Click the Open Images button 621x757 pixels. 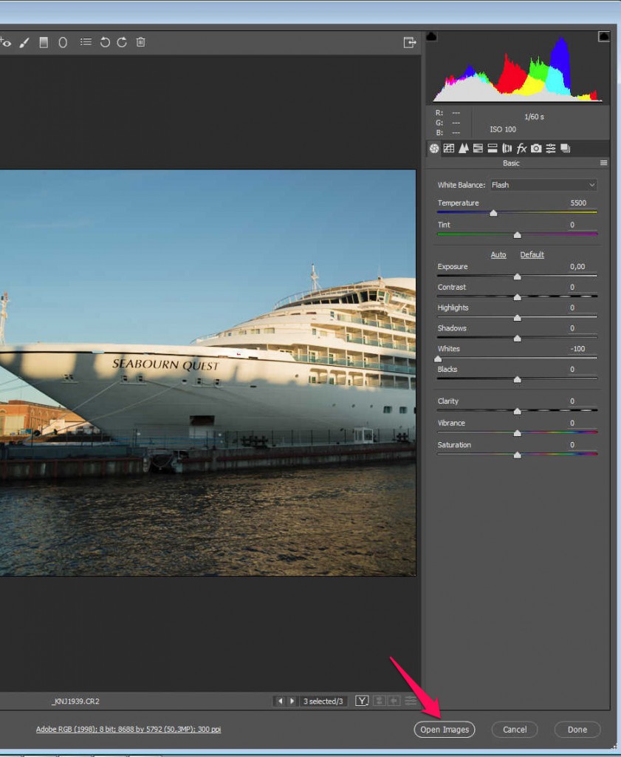point(445,730)
